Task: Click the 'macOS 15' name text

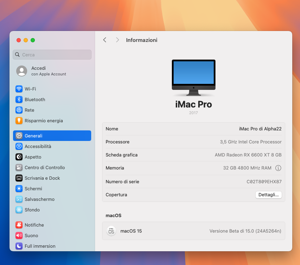Action: coord(131,231)
